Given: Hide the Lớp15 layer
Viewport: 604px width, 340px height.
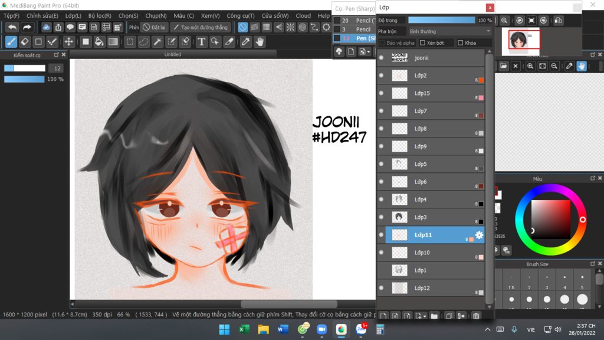Looking at the screenshot, I should tap(382, 93).
